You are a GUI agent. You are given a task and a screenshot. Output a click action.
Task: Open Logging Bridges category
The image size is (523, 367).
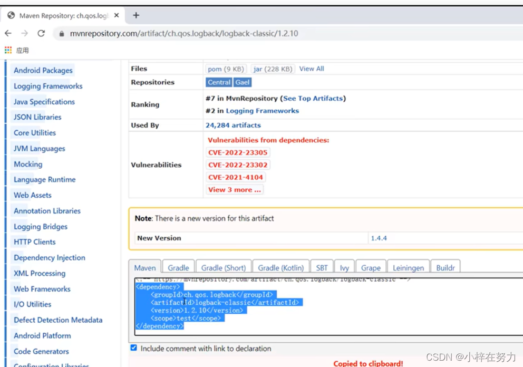[x=41, y=227]
